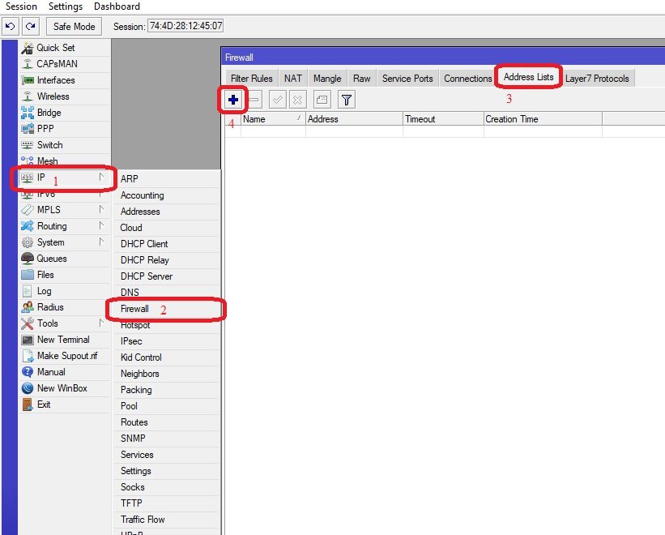Screen dimensions: 665x535
Task: Open the Layer7 Protocols tab
Action: (597, 79)
